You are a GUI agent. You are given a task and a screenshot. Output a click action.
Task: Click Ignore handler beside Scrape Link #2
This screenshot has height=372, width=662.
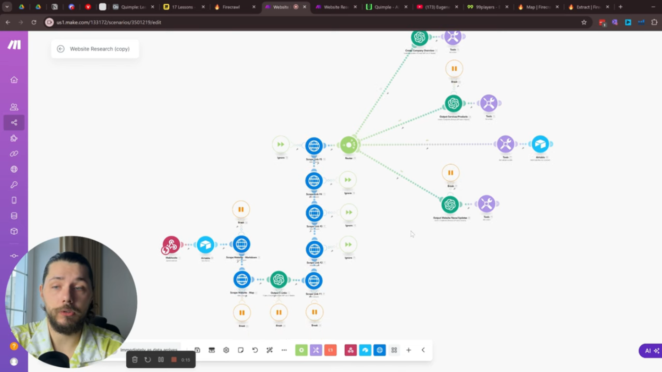[x=348, y=245]
